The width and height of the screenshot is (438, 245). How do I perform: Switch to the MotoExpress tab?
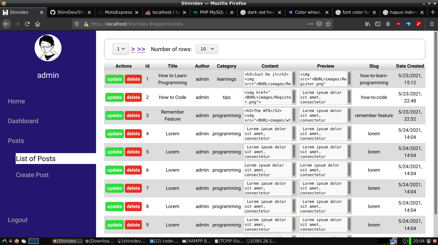point(119,12)
